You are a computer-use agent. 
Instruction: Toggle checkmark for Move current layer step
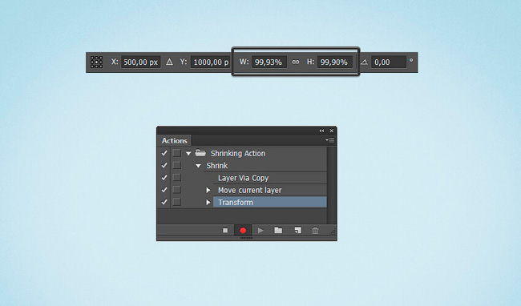pos(164,190)
